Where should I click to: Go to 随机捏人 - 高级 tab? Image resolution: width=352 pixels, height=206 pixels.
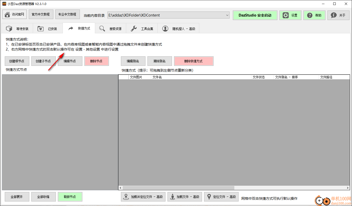178,29
